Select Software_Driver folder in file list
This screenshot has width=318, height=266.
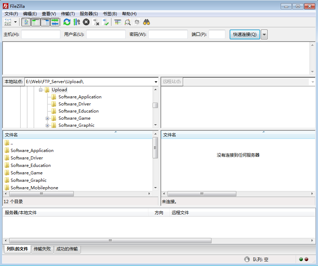pyautogui.click(x=27, y=158)
